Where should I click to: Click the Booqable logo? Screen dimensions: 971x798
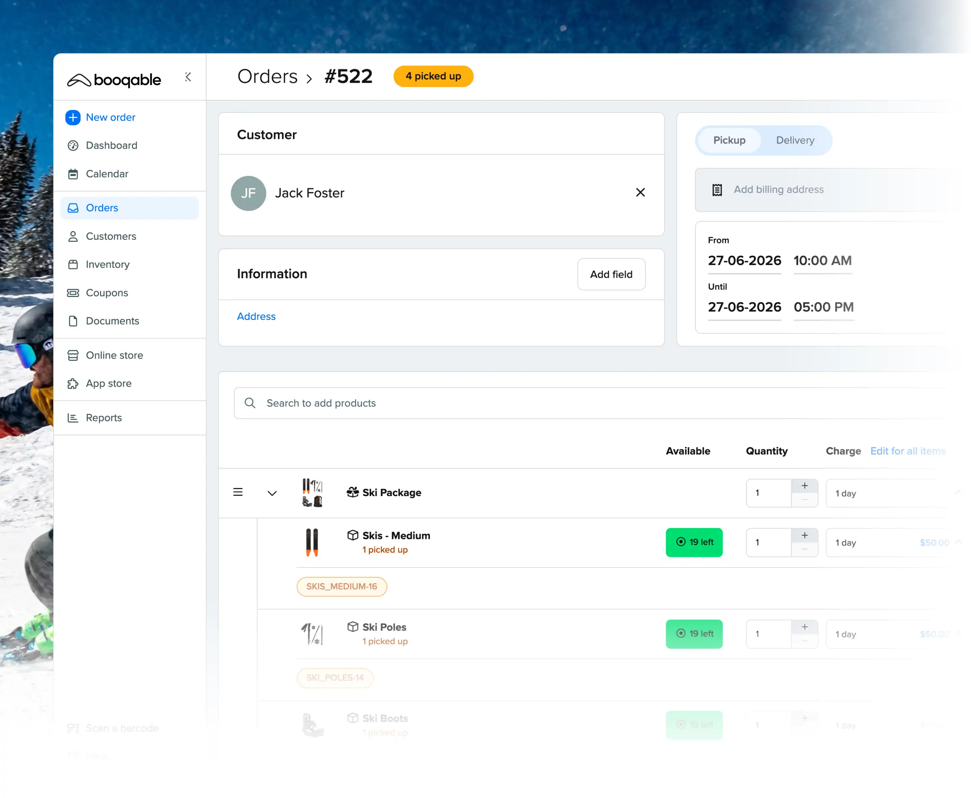tap(114, 80)
